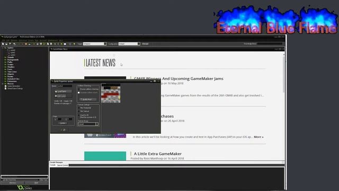This screenshot has width=339, height=191.
Task: Enable Used for 3D checkbox
Action: pos(79,115)
